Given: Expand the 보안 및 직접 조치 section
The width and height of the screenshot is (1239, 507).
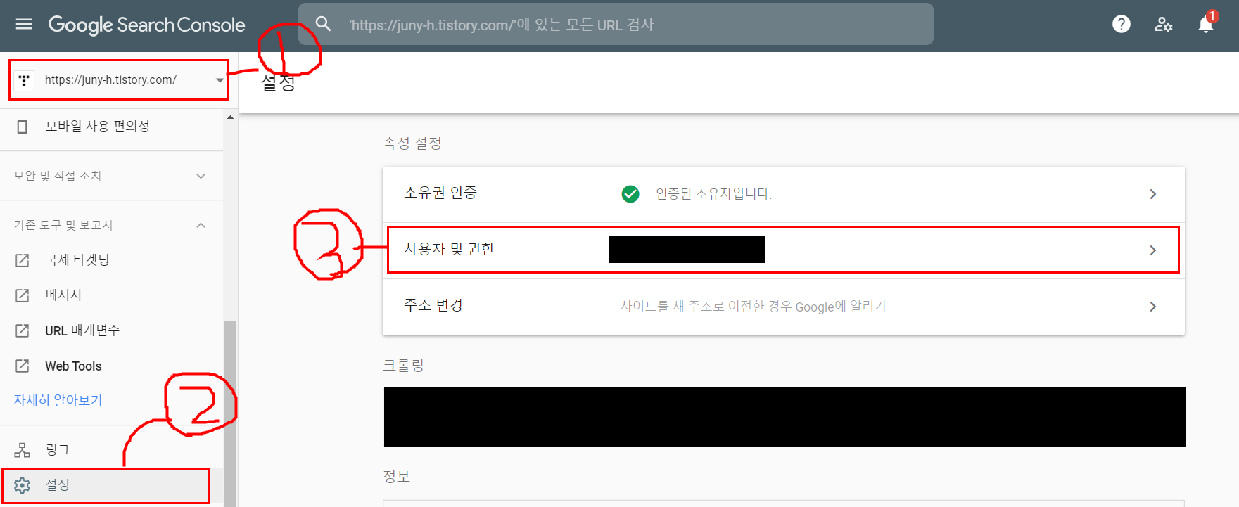Looking at the screenshot, I should point(111,176).
